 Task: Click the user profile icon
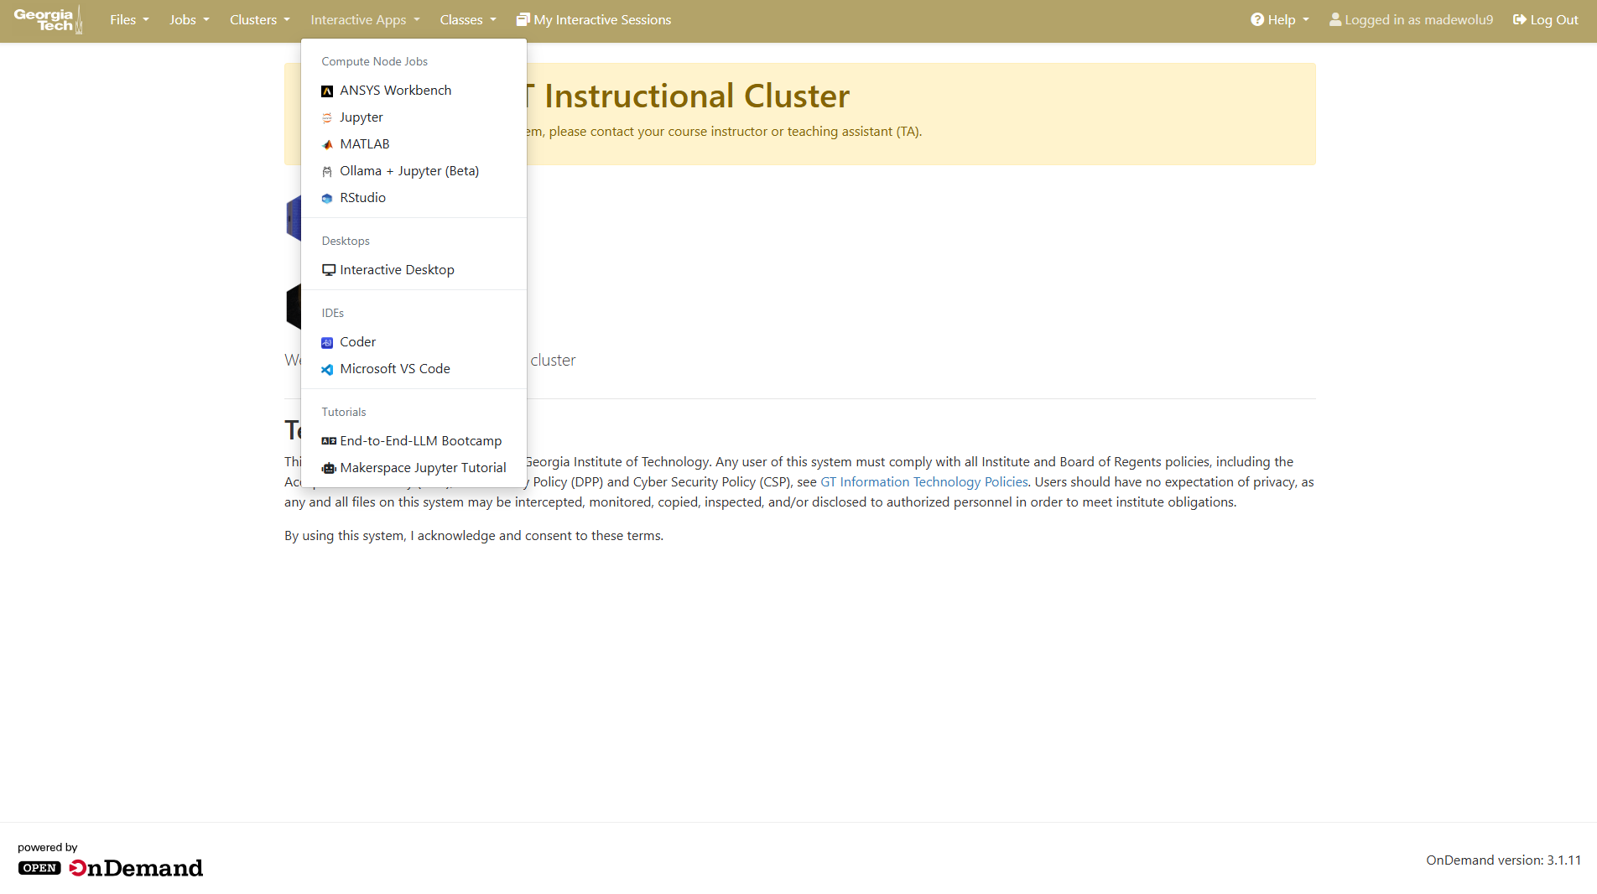[x=1335, y=19]
